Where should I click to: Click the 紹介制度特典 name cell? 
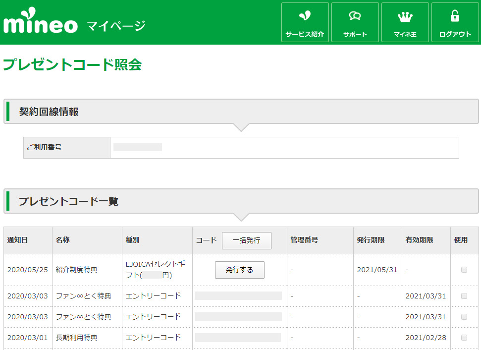click(x=77, y=270)
